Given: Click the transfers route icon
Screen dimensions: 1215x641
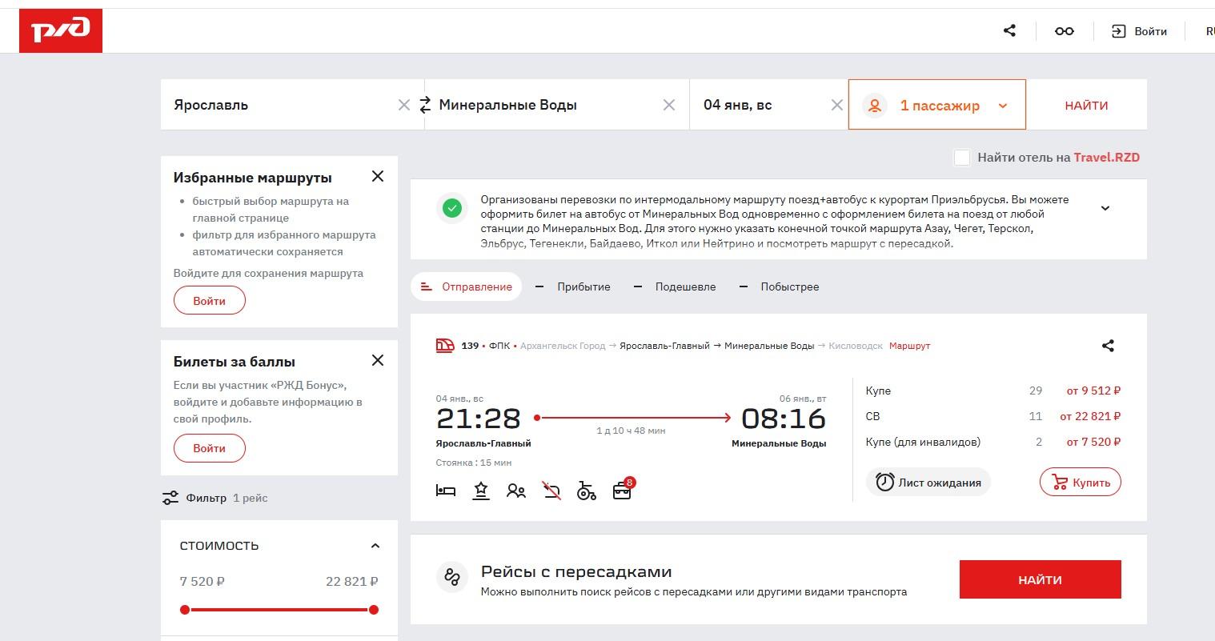Looking at the screenshot, I should 452,577.
